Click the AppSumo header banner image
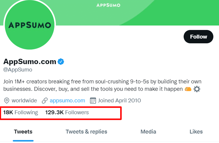Screen dimensions: 219x143 [x=137, y=12]
